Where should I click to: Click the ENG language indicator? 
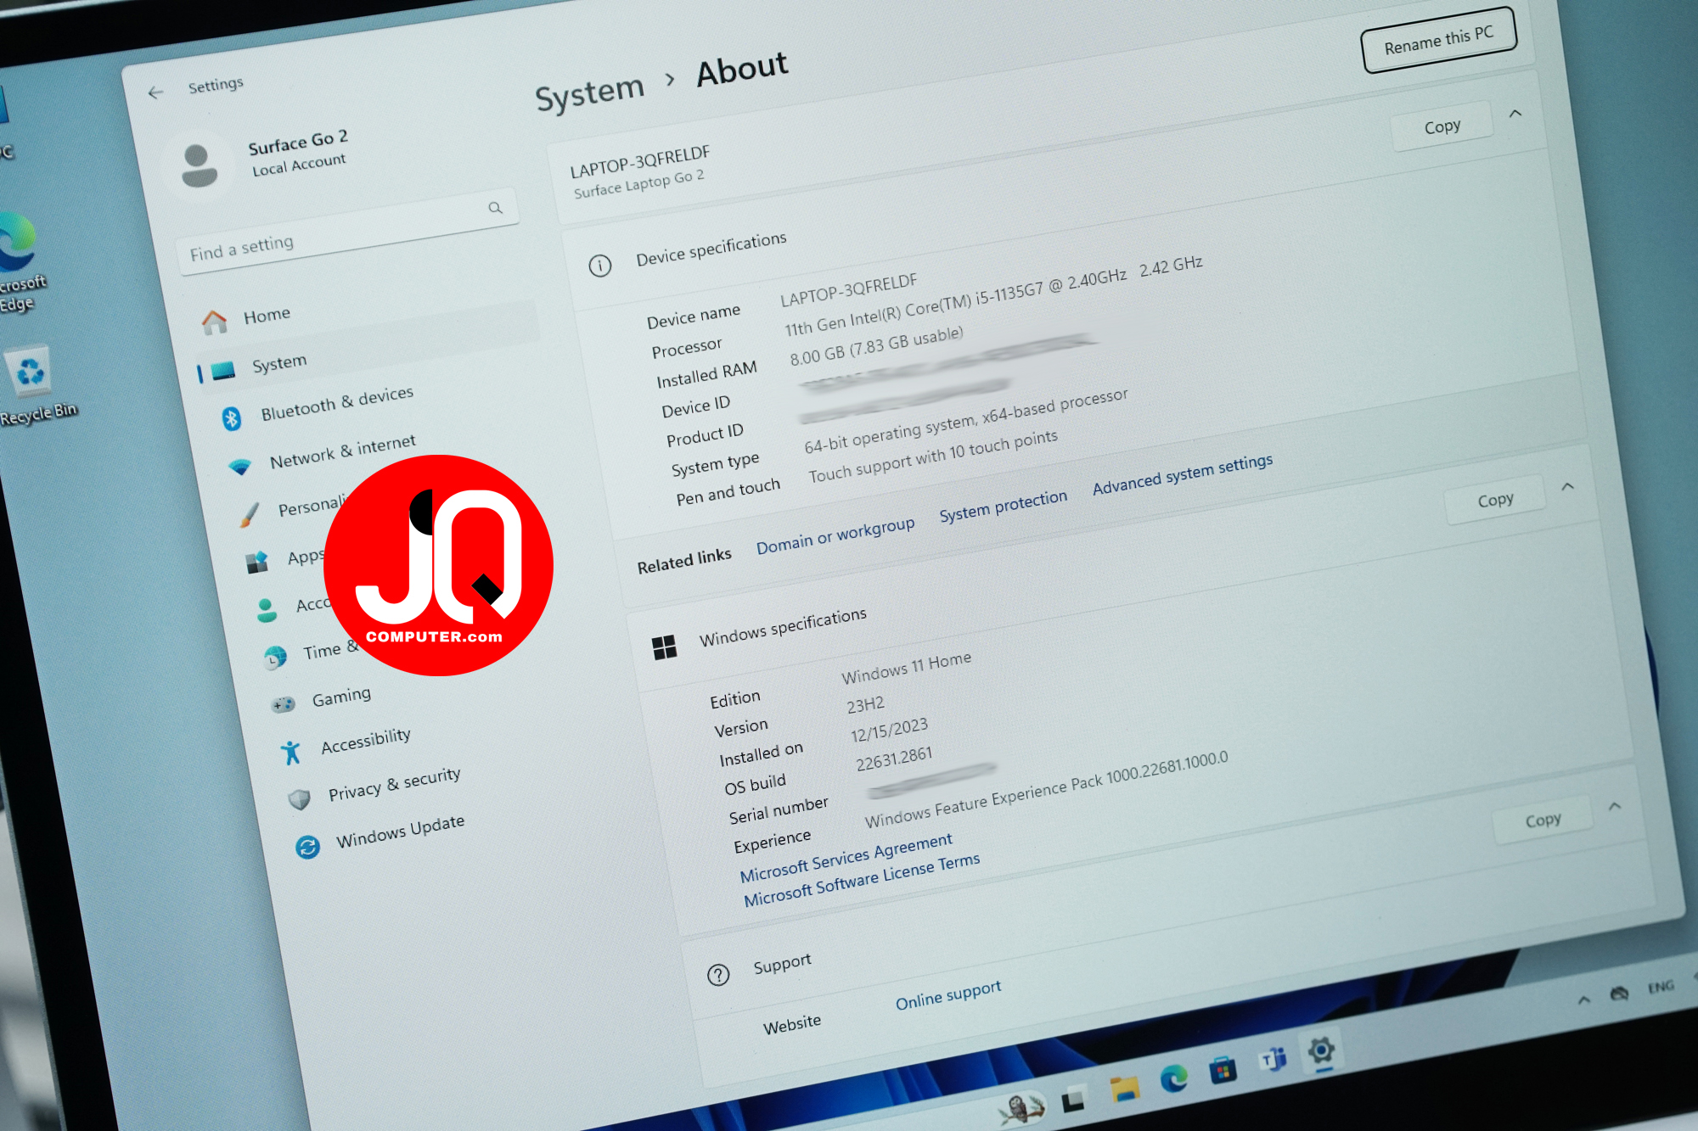(x=1661, y=987)
